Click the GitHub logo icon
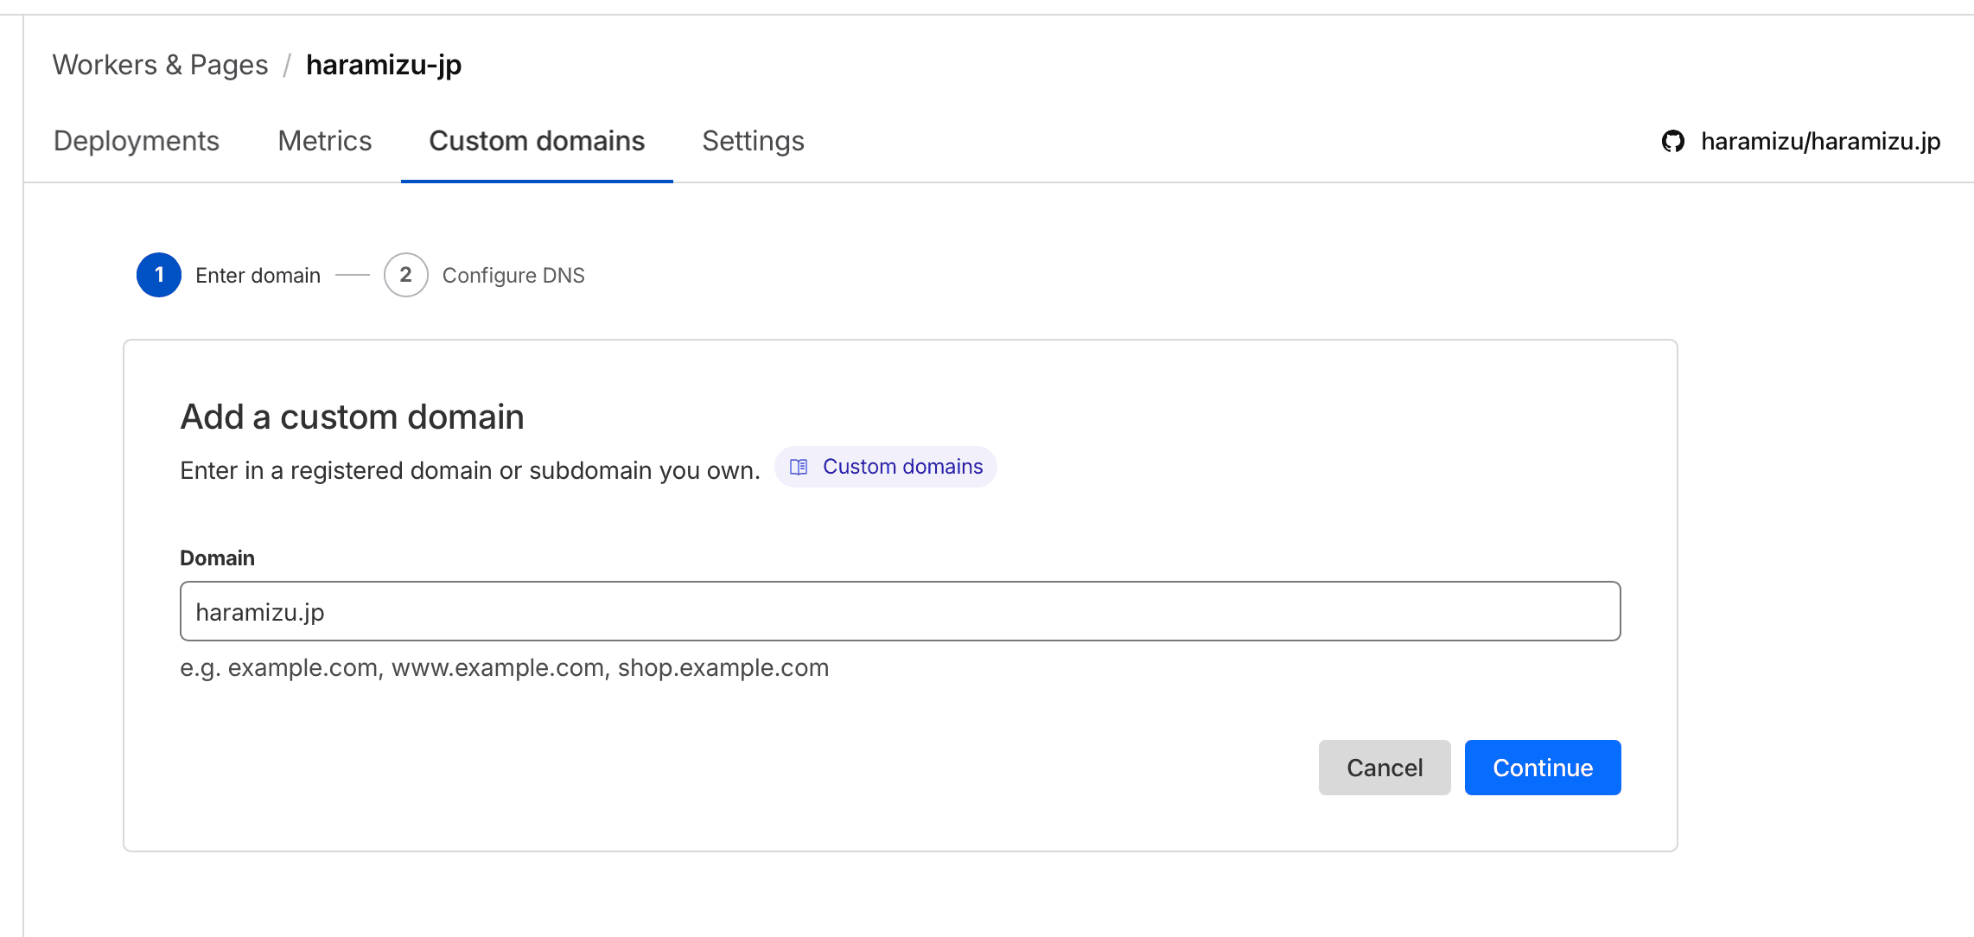The width and height of the screenshot is (1974, 937). coord(1673,141)
